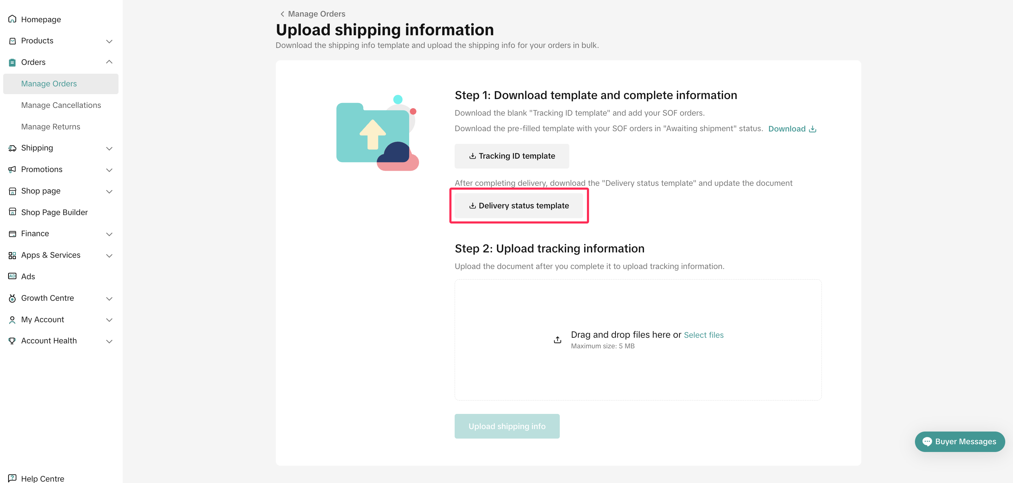Click the Growth Centre medal icon

coord(12,298)
